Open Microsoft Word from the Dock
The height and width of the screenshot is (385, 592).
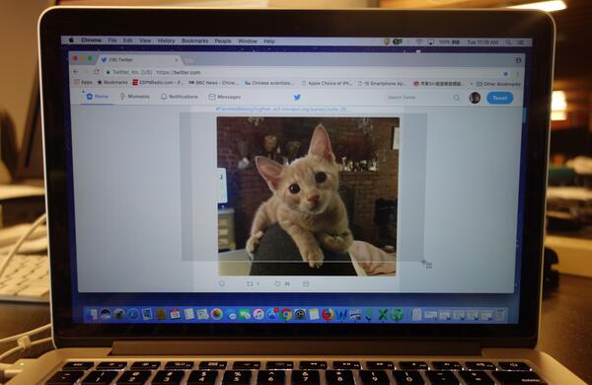click(342, 314)
